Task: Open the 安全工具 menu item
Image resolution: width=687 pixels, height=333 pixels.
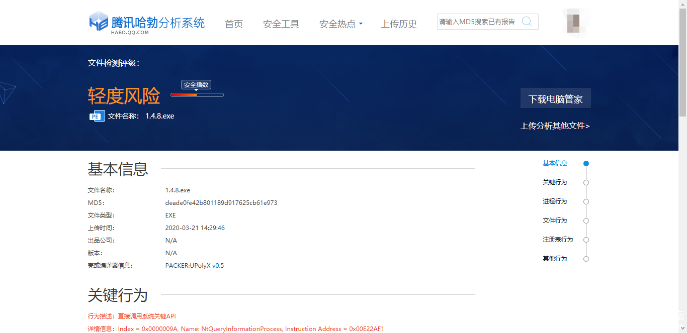Action: point(281,24)
